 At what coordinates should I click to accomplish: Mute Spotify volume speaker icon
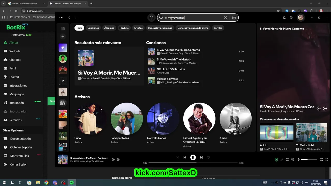[298, 160]
